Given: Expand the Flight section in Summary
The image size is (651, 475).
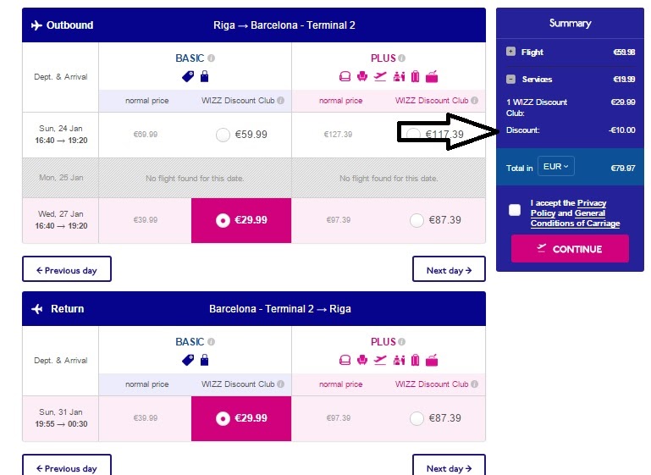Looking at the screenshot, I should pos(510,52).
